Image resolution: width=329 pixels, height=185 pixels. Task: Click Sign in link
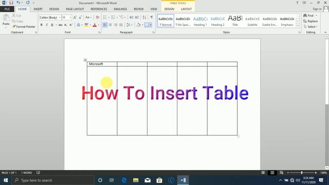coord(317,9)
